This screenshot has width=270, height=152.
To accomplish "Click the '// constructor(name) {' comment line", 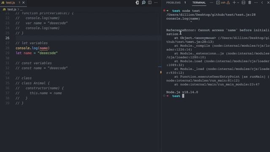I will point(40,88).
